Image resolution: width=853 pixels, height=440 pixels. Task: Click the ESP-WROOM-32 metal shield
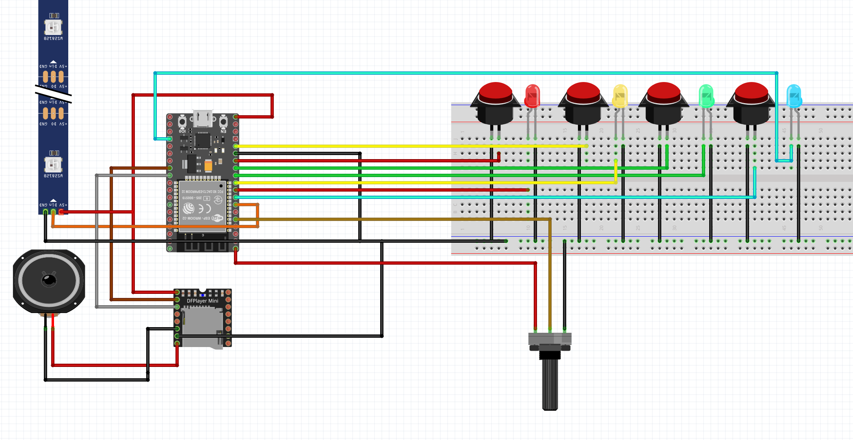202,206
